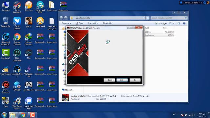Open the Genie Cleaner desktop icon
This screenshot has height=118, width=210.
(x=17, y=23)
